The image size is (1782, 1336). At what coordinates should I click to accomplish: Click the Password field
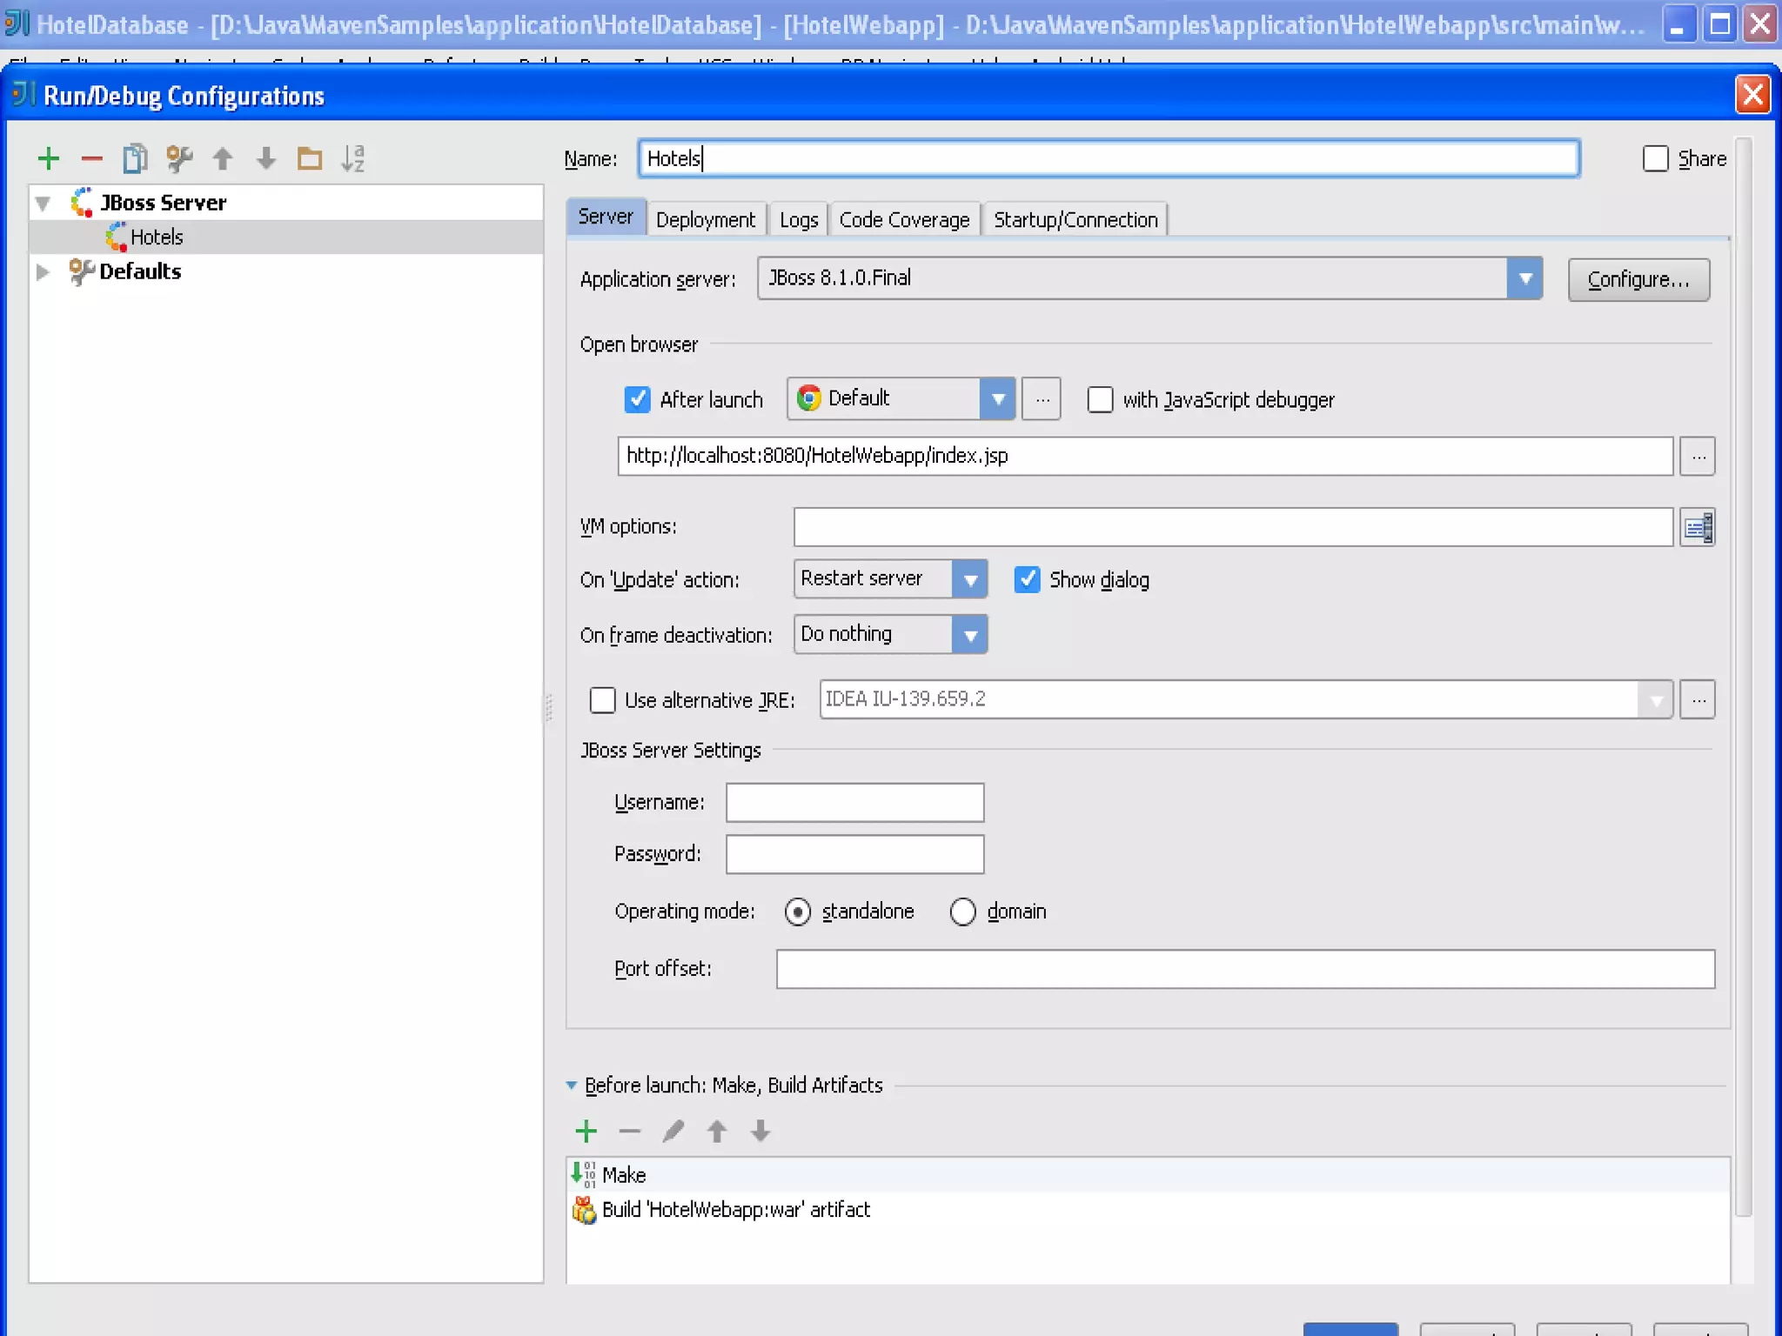(854, 854)
